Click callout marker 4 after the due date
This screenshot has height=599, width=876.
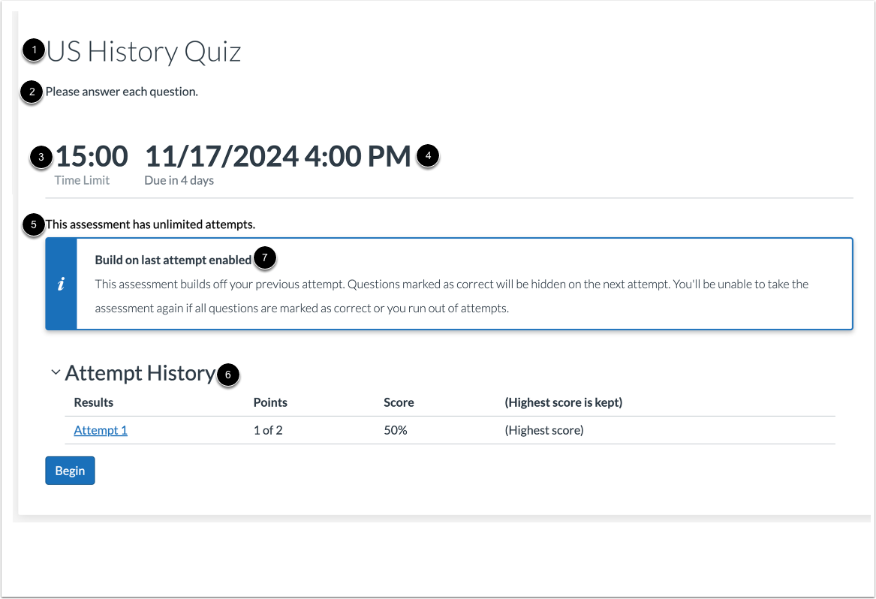(428, 157)
